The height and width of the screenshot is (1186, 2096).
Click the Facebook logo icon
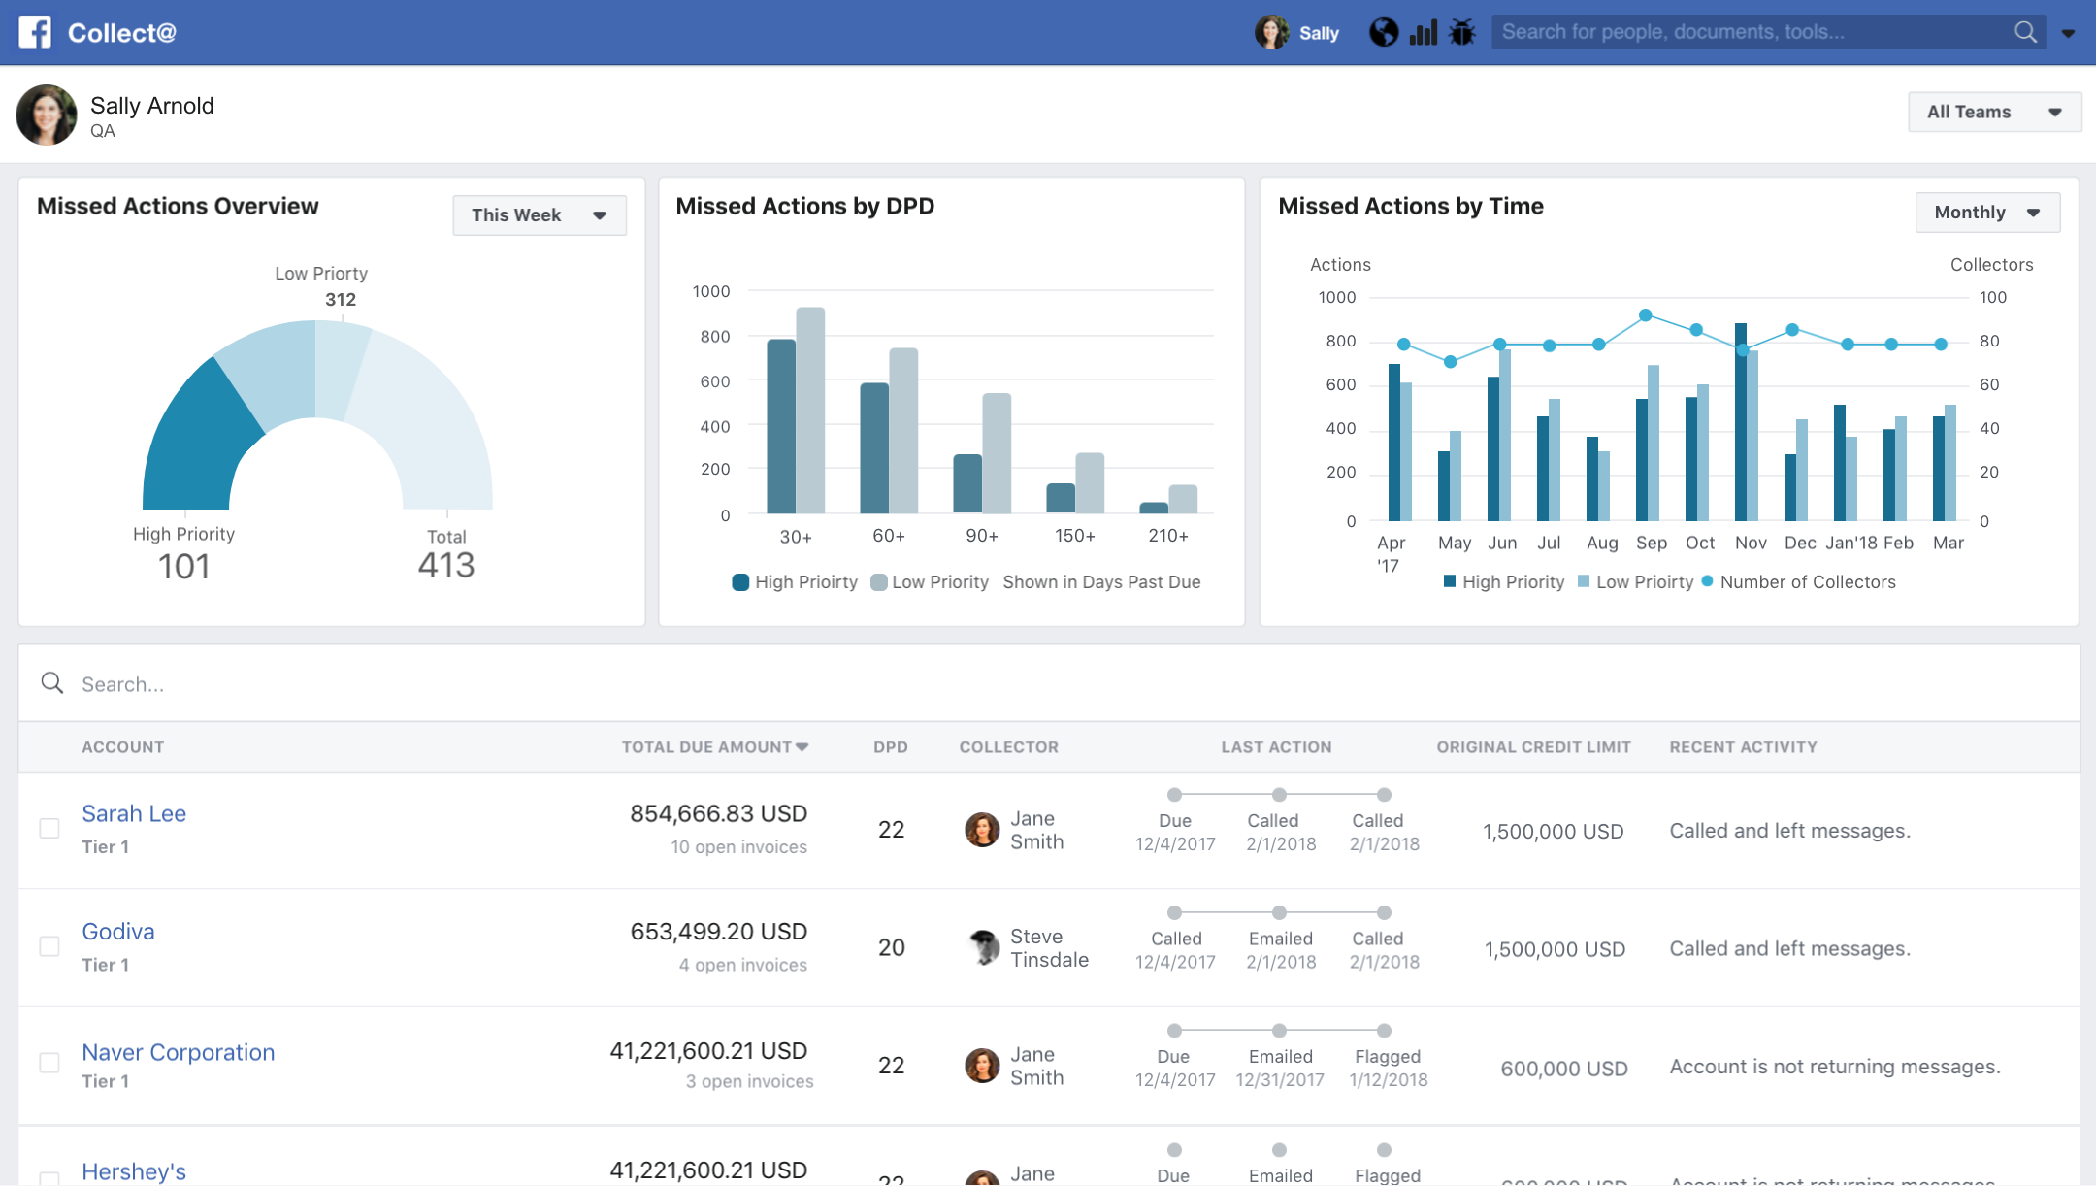click(35, 32)
